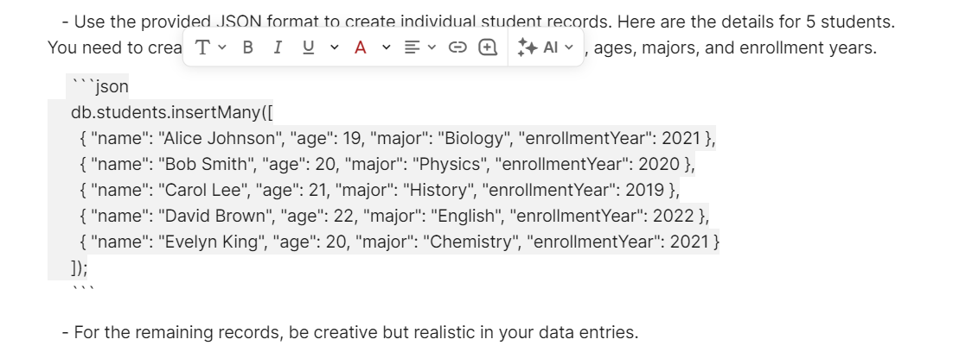This screenshot has height=352, width=953.
Task: Click the Evelyn King record line
Action: [398, 242]
